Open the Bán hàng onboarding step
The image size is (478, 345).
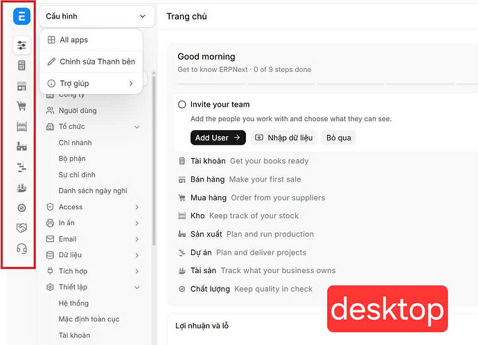(240, 179)
